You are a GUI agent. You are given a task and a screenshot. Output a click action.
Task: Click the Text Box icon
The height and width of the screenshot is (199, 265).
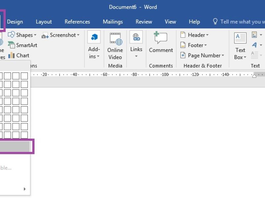240,38
